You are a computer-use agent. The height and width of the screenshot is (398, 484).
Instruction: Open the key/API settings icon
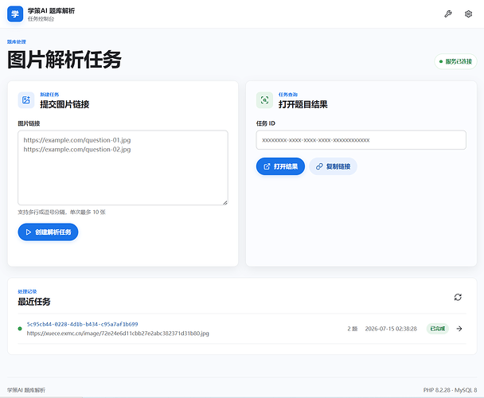[448, 14]
